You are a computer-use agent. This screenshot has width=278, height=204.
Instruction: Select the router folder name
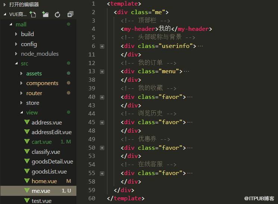[34, 93]
